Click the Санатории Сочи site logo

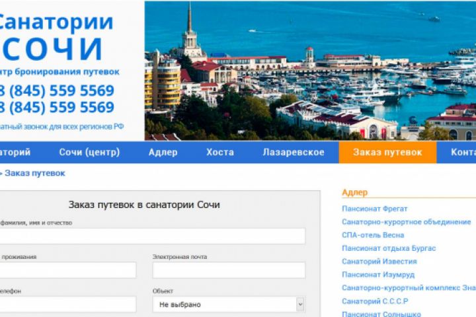[x=56, y=36]
